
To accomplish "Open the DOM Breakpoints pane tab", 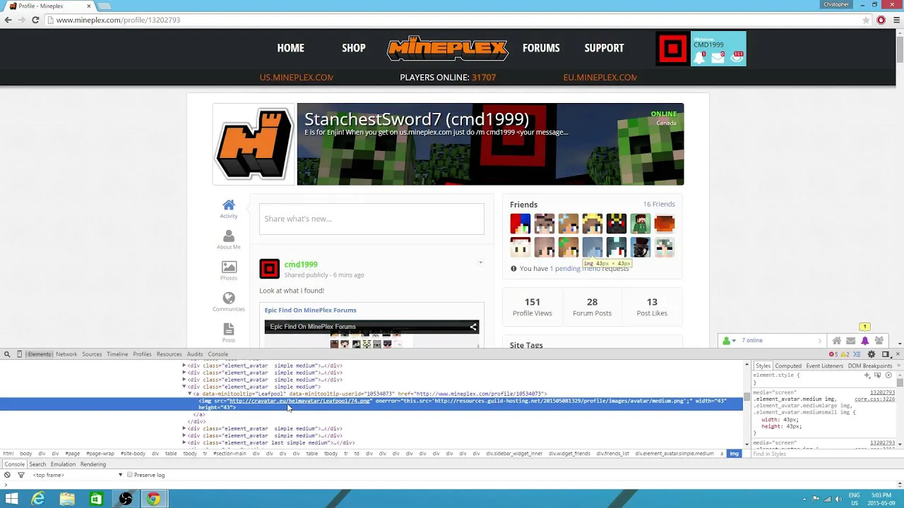I will tap(870, 365).
